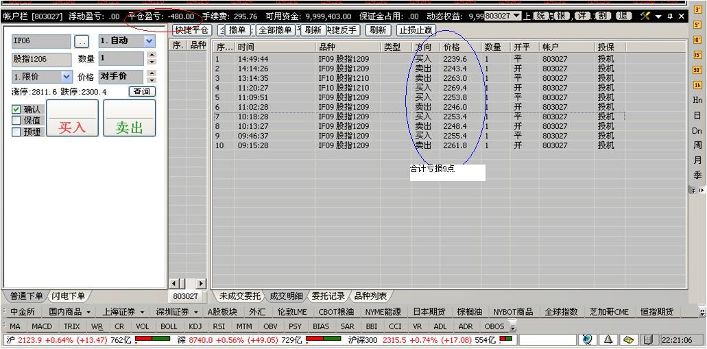This screenshot has height=349, width=707.
Task: Click the 对手价 price input field
Action: [x=121, y=77]
